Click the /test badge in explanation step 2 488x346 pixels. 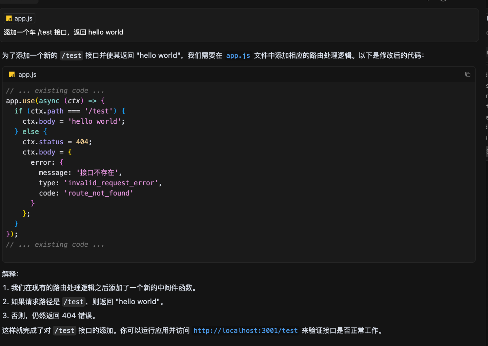[74, 302]
